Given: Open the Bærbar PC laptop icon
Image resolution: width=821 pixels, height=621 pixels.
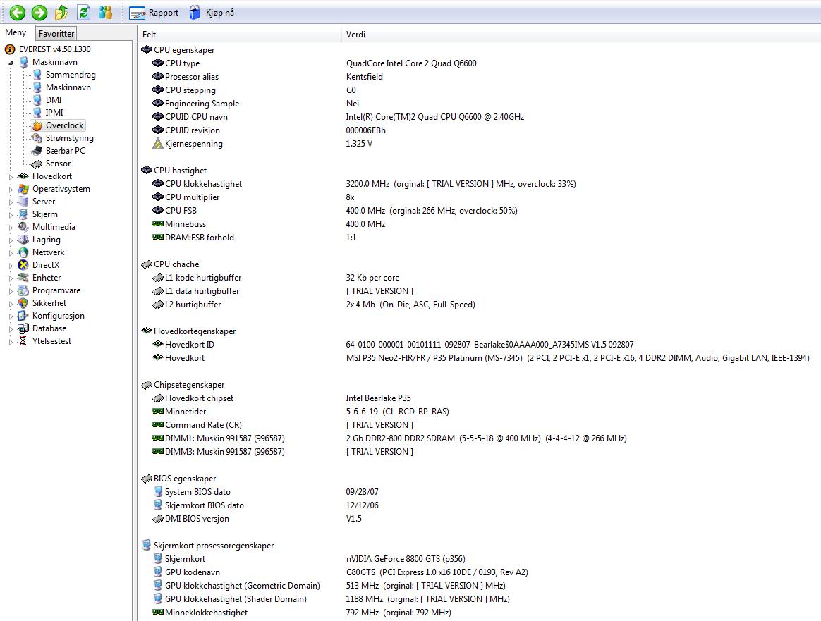Looking at the screenshot, I should pyautogui.click(x=37, y=151).
